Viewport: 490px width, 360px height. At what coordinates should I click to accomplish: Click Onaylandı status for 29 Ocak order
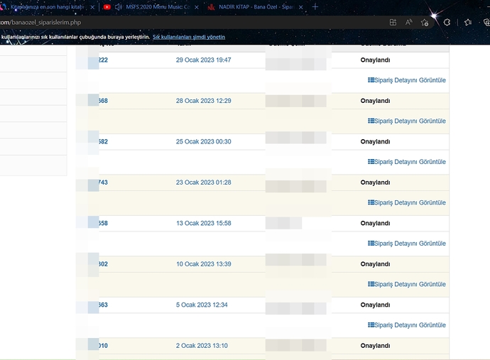pos(376,60)
